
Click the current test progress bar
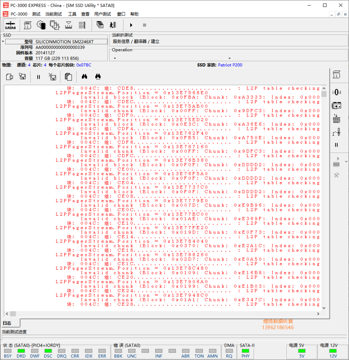(x=174, y=336)
